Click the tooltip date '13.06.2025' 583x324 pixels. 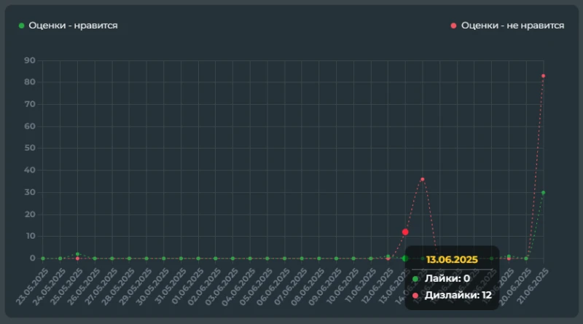(452, 259)
